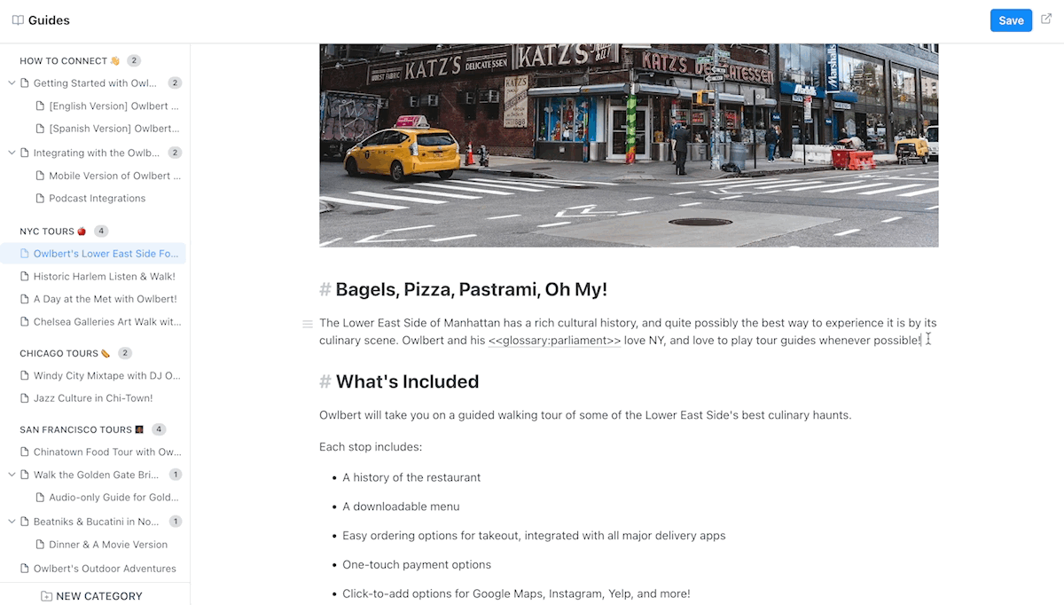Collapse Walk the Golden Gate Bridge item

pyautogui.click(x=12, y=475)
